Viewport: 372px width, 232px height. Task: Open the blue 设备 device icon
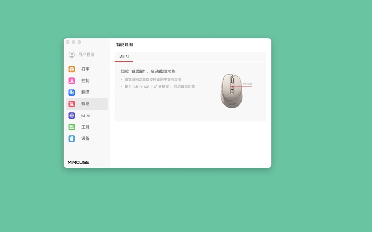pos(72,139)
